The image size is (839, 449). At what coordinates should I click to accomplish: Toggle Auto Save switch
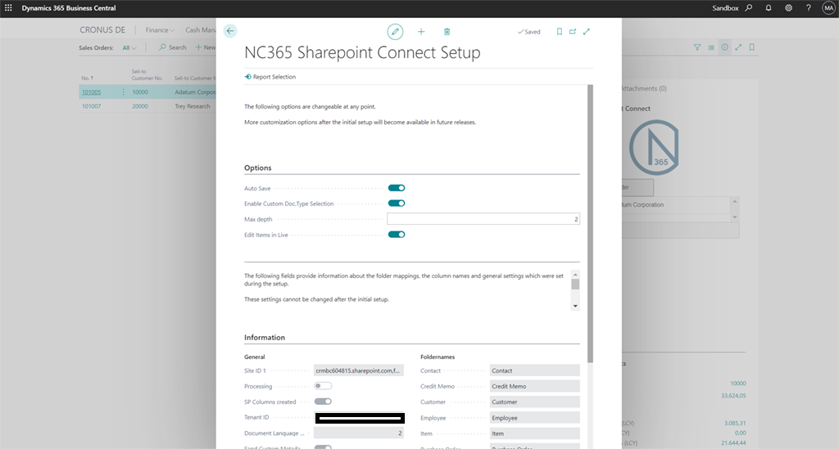coord(397,188)
